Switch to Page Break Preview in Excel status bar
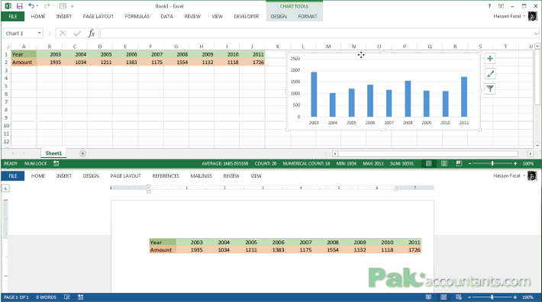This screenshot has height=302, width=542. pyautogui.click(x=459, y=163)
